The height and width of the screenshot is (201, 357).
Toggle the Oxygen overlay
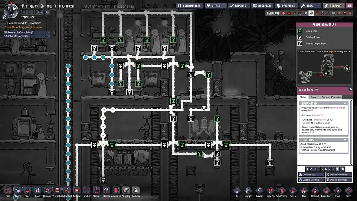point(283,13)
